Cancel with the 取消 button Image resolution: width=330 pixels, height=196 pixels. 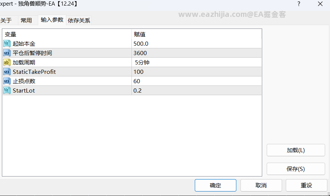point(261,185)
